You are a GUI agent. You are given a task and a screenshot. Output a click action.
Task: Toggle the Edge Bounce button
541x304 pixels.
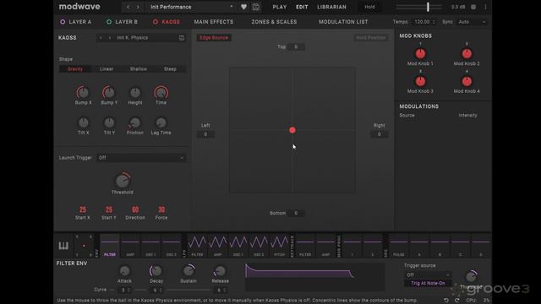click(214, 37)
